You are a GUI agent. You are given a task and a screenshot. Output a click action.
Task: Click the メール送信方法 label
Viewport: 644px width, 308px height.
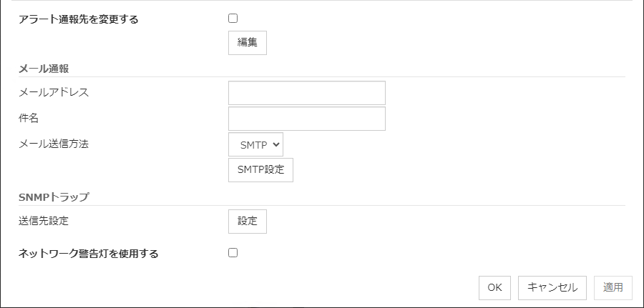54,143
